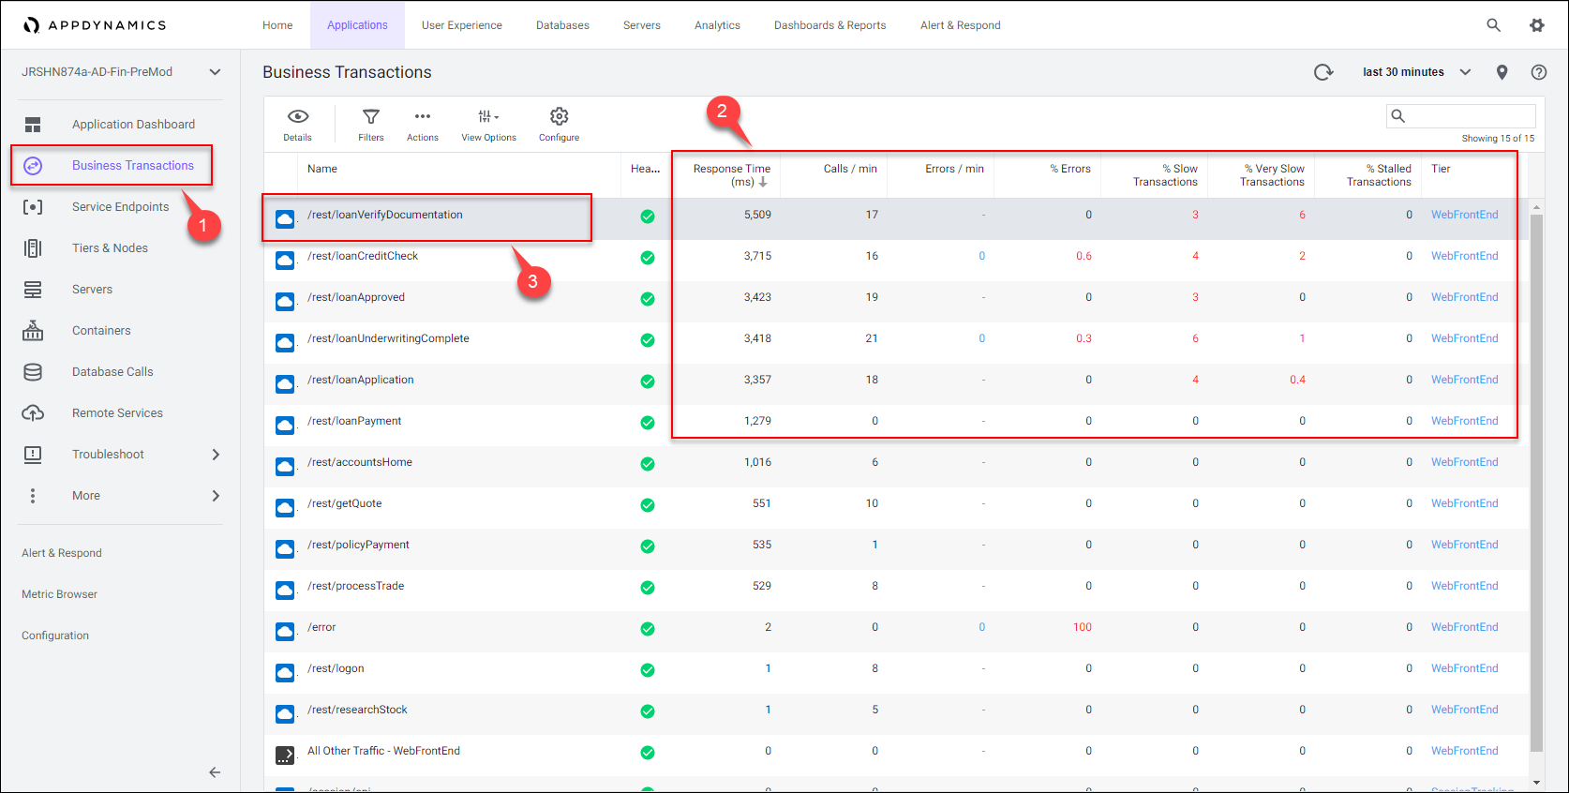Click the top-right global search magnifier

(1493, 25)
